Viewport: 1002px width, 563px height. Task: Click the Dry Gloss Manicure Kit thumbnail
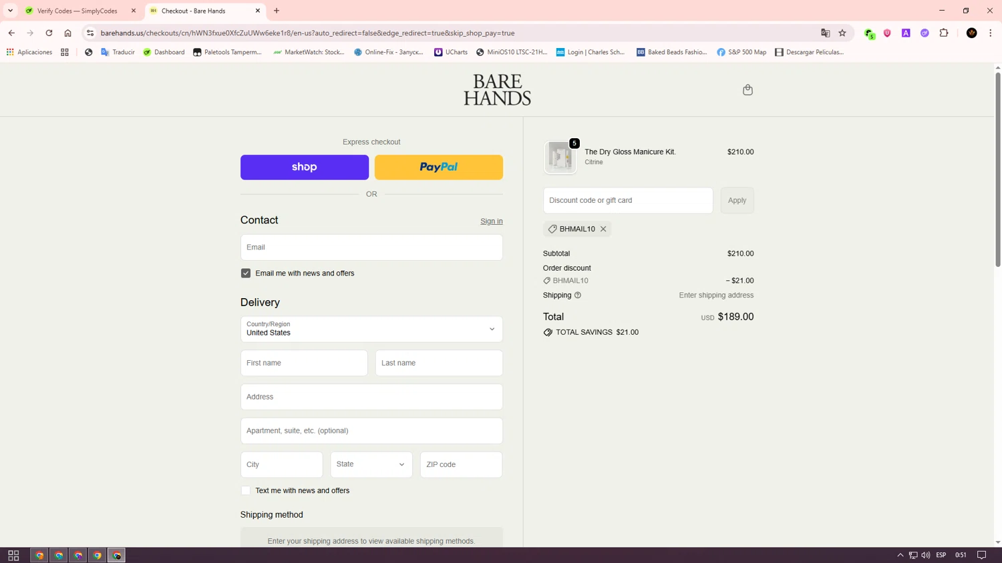pos(560,157)
